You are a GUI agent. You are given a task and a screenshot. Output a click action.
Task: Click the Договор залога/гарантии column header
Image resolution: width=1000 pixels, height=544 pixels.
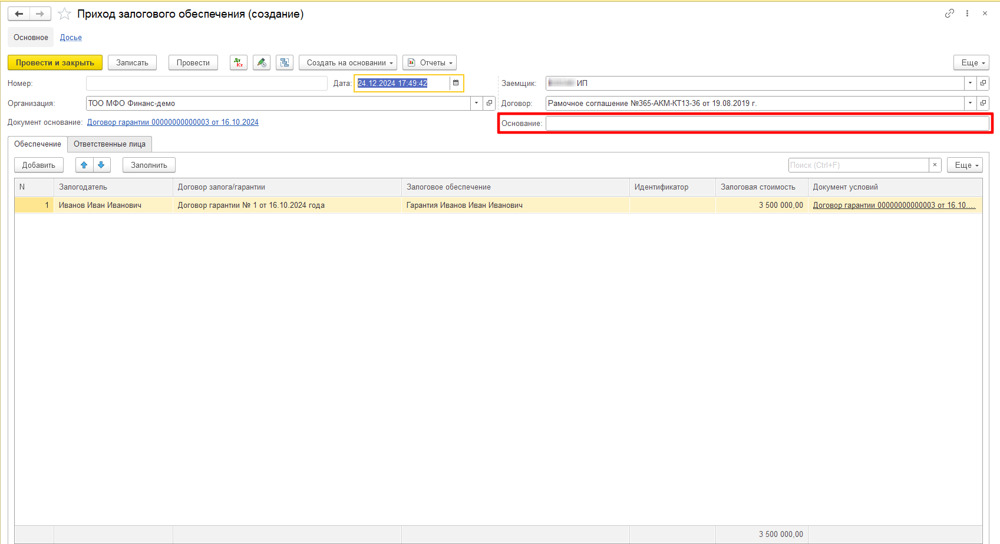point(287,187)
